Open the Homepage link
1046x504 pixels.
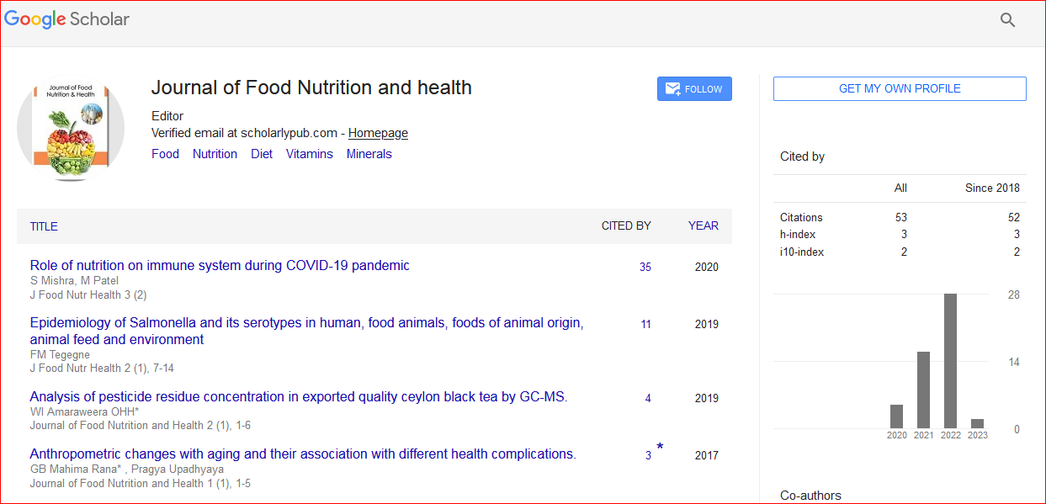pos(378,133)
